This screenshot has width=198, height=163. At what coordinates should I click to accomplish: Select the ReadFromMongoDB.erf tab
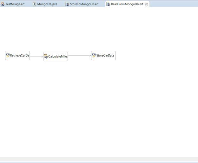click(127, 4)
